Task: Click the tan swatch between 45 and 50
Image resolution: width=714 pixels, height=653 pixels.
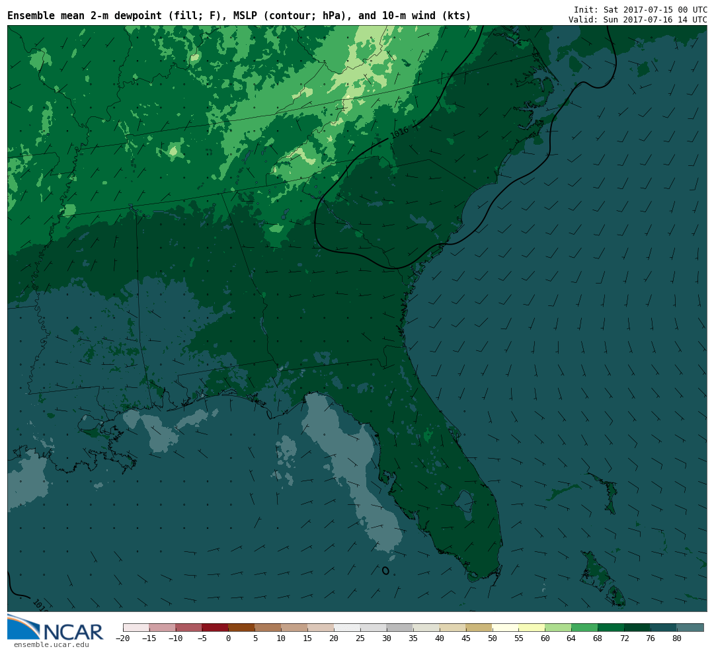Action: [x=479, y=627]
